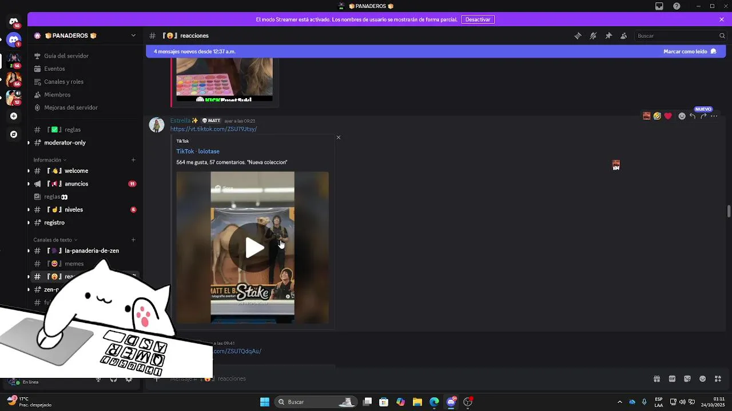Play the TikTok video preview

pos(254,247)
